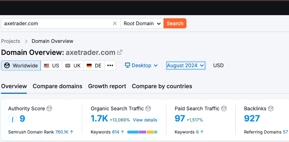
Task: Click the orange Search button
Action: (175, 23)
